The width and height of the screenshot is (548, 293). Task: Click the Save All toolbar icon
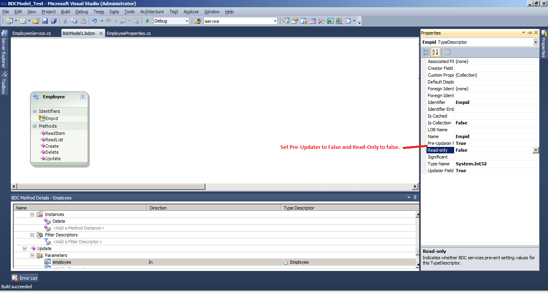(54, 21)
